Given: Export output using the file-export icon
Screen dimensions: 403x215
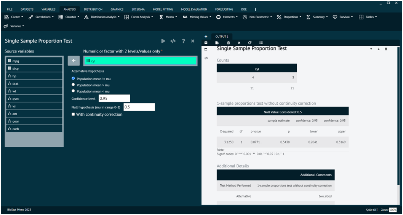Looking at the screenshot, I should [217, 43].
